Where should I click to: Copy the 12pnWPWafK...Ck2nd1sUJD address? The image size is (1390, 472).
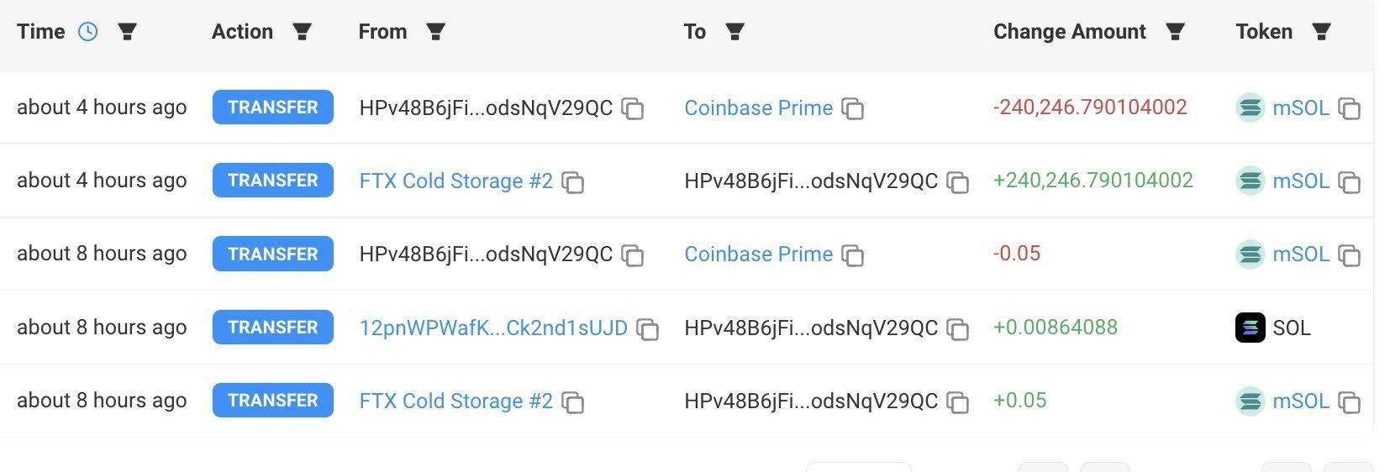click(647, 328)
